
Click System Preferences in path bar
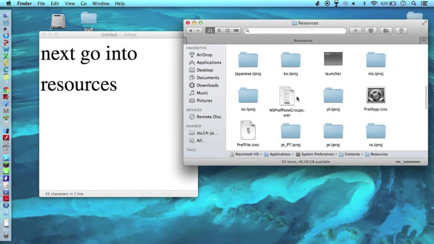315,154
